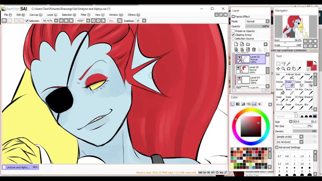
Task: Select the lasso selection tool
Action: pyautogui.click(x=284, y=64)
